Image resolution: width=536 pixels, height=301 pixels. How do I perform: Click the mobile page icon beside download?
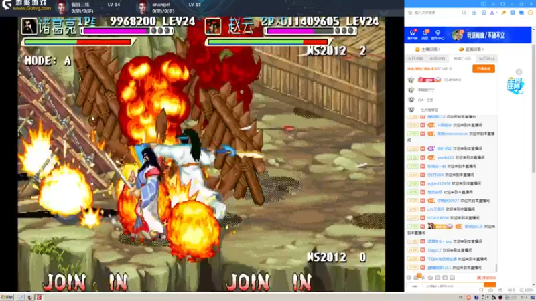[483, 13]
